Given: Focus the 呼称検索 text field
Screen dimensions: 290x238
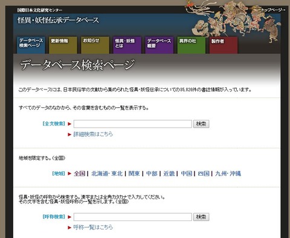Looking at the screenshot, I should click(x=133, y=217).
